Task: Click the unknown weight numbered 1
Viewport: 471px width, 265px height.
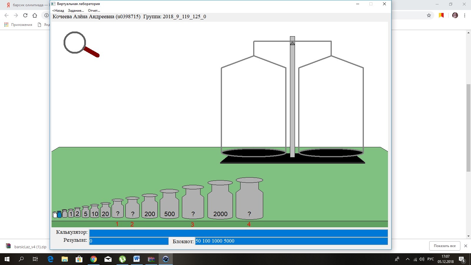Action: [117, 211]
